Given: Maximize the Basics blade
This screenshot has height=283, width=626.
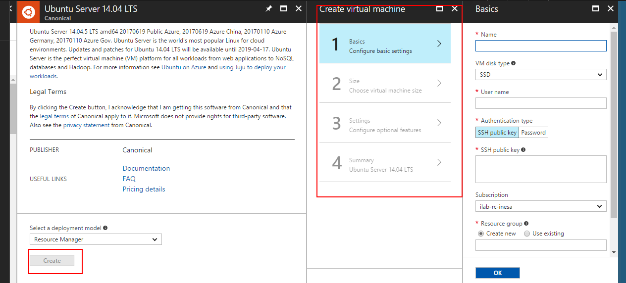Looking at the screenshot, I should click(596, 8).
